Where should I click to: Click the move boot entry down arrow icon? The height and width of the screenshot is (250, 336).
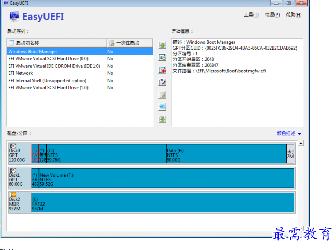[x=163, y=119]
